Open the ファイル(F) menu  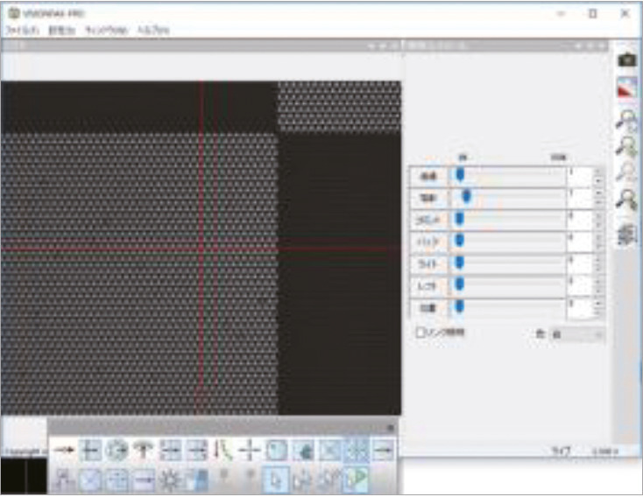coord(22,31)
